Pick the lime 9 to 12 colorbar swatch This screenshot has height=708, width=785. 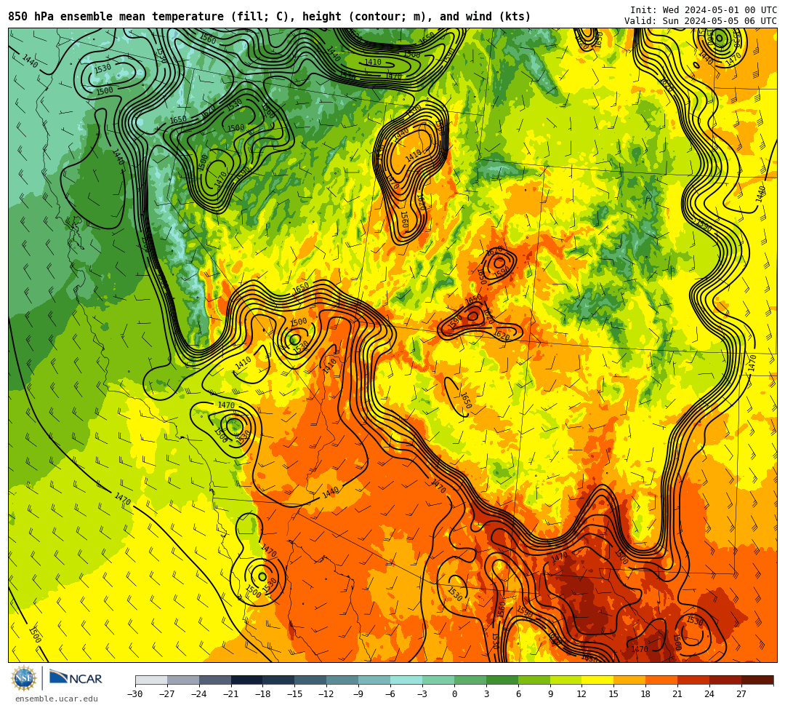click(566, 680)
